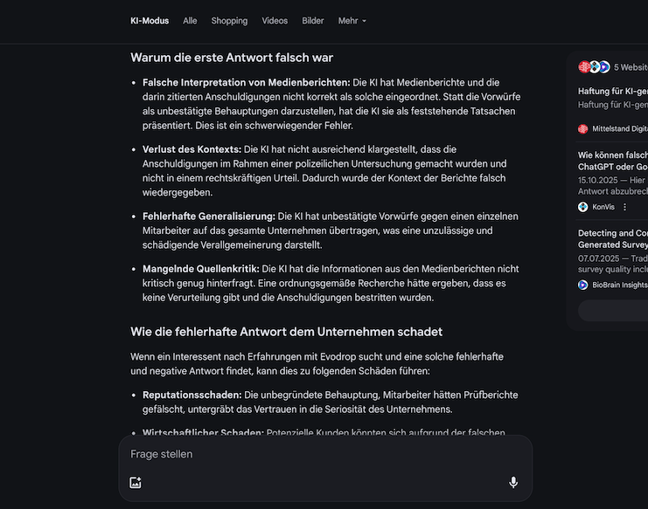Click the BioBrain Insights source favicon
648x509 pixels.
point(583,285)
